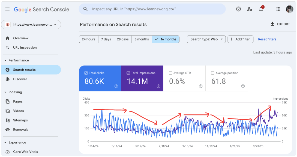The image size is (297, 157).
Task: Click the Videos icon in sidebar
Action: 8,111
